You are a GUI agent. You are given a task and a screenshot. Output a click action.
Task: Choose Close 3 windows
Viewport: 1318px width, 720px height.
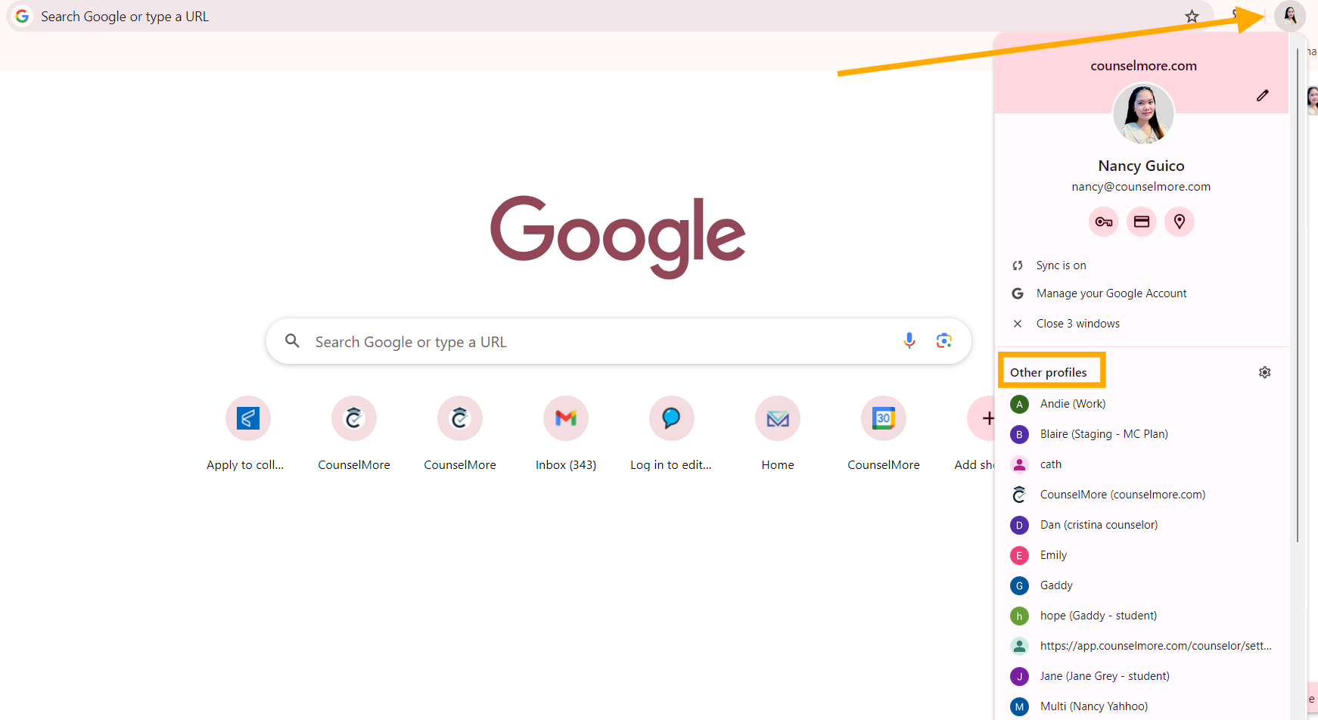click(x=1142, y=324)
